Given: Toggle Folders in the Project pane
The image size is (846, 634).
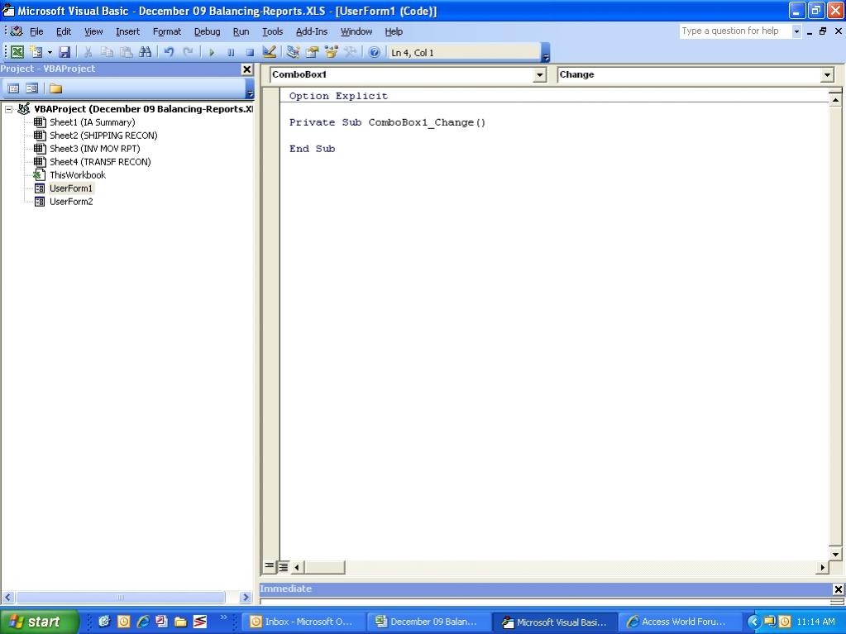Looking at the screenshot, I should pos(55,88).
